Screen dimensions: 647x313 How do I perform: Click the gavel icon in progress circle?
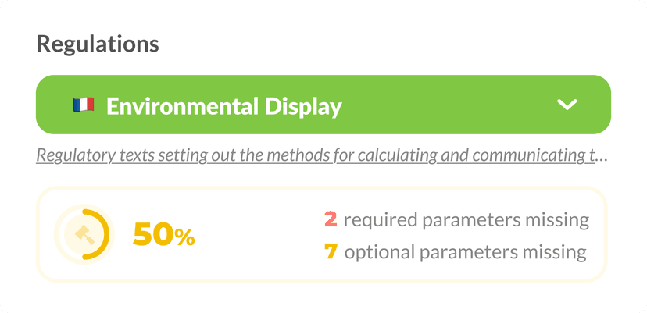click(x=84, y=234)
